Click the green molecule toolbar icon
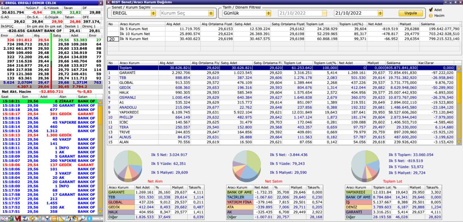 [x=11, y=219]
